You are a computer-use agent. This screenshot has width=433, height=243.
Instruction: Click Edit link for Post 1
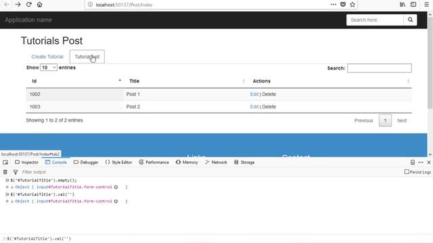coord(254,94)
